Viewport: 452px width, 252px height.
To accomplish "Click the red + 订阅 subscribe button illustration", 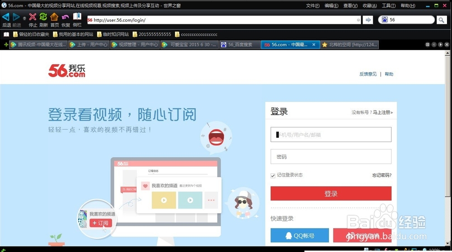I will 101,223.
